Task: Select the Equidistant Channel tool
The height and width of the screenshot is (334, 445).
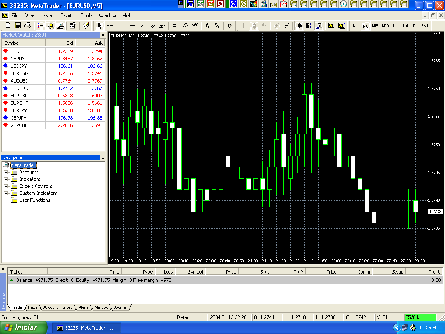Action: 153,26
